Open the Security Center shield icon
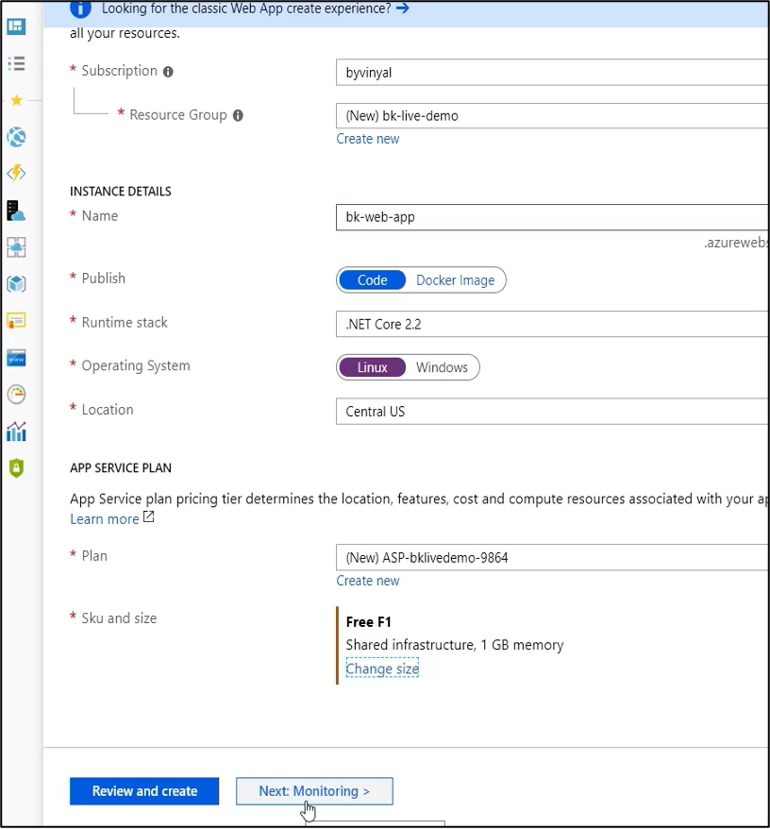This screenshot has width=770, height=829. click(x=16, y=468)
